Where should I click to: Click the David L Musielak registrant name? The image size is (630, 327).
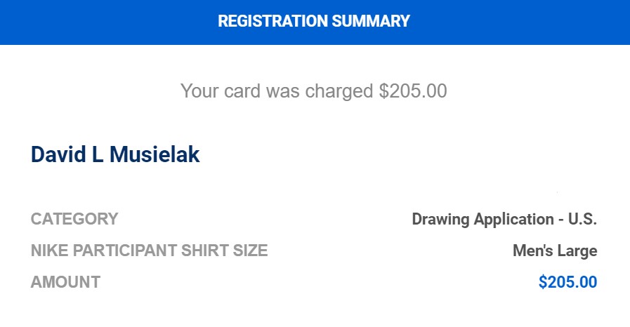pyautogui.click(x=115, y=154)
